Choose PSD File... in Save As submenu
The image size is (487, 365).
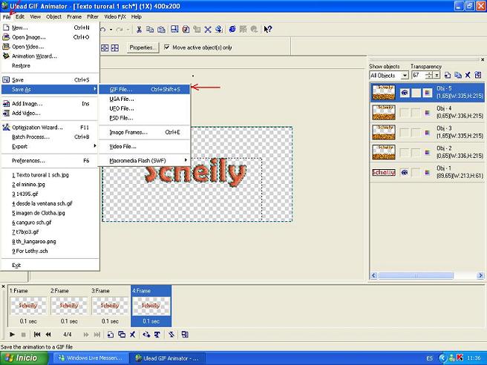[x=145, y=118]
